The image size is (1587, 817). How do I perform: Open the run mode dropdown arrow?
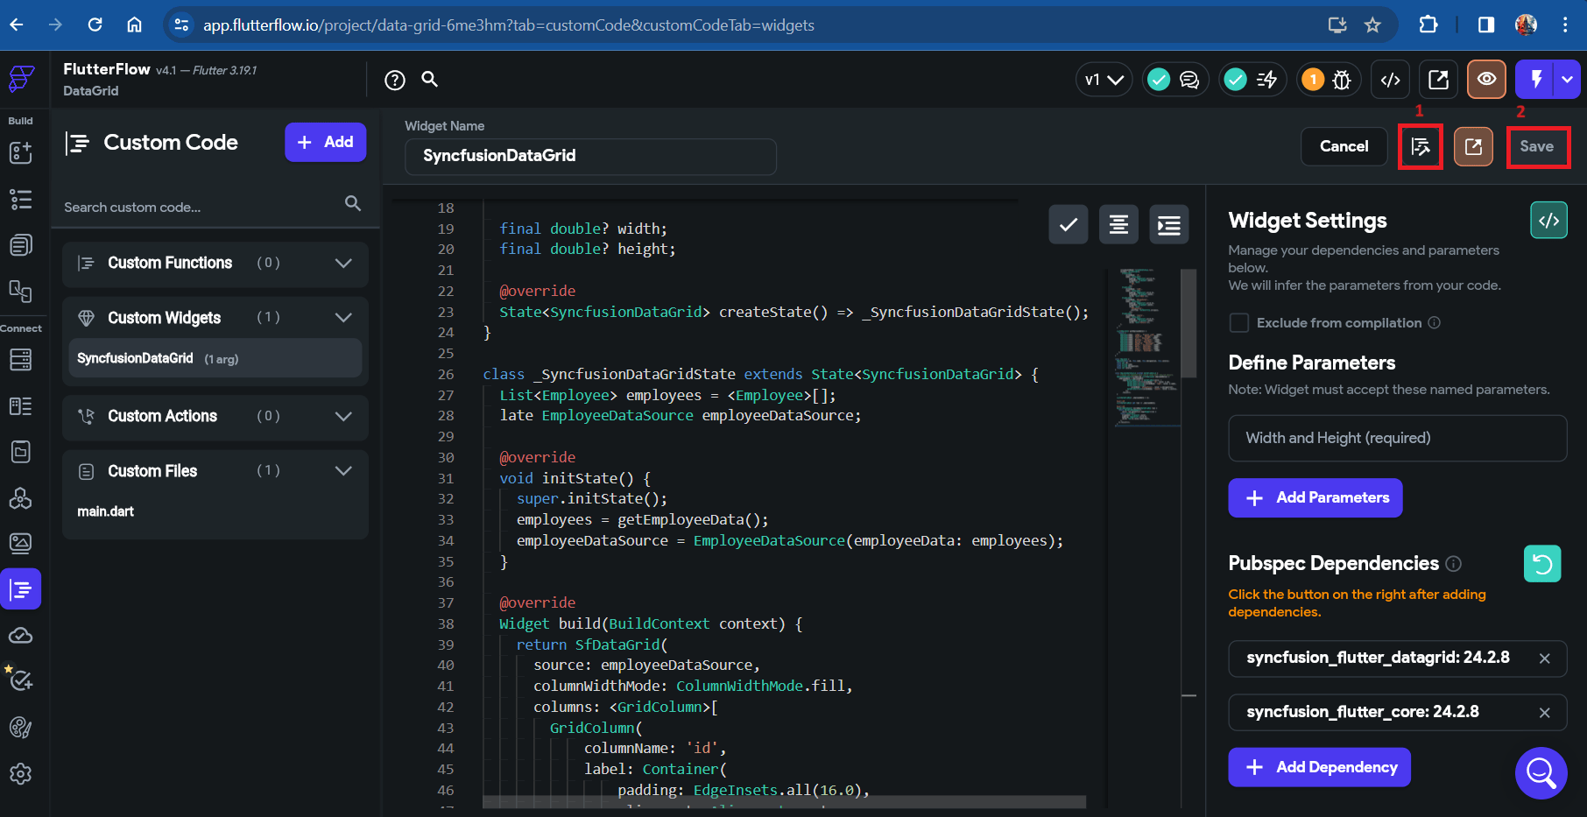point(1567,80)
